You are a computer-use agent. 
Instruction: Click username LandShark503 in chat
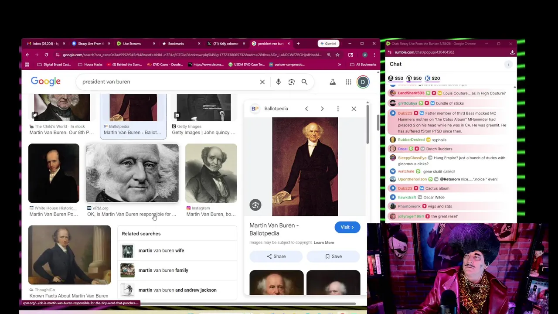[x=411, y=93]
